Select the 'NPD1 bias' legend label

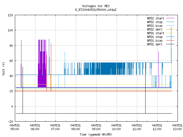click(x=155, y=41)
